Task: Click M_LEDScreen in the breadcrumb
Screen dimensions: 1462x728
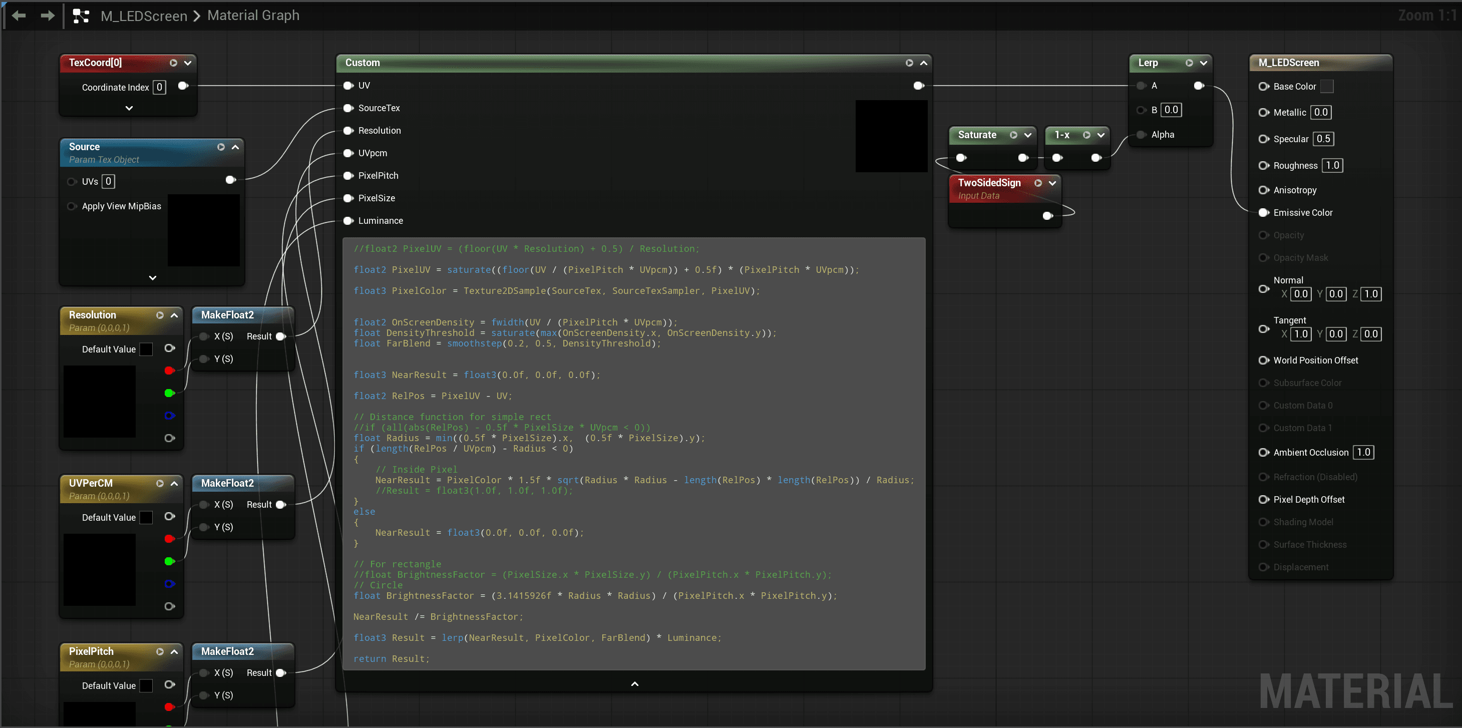Action: pyautogui.click(x=144, y=16)
